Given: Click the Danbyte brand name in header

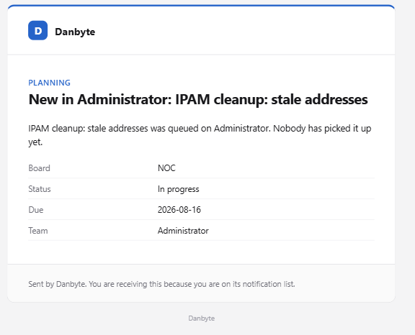Looking at the screenshot, I should [75, 32].
